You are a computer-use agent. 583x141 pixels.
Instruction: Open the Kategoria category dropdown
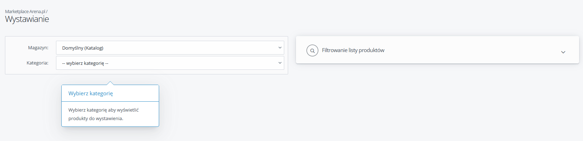170,63
